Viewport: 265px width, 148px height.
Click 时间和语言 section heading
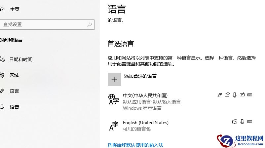tap(11, 40)
